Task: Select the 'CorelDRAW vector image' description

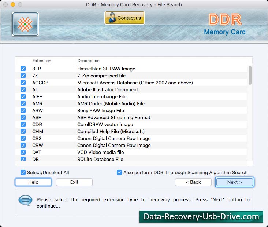Action: pos(105,124)
